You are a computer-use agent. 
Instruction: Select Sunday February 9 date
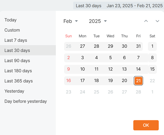pyautogui.click(x=68, y=69)
